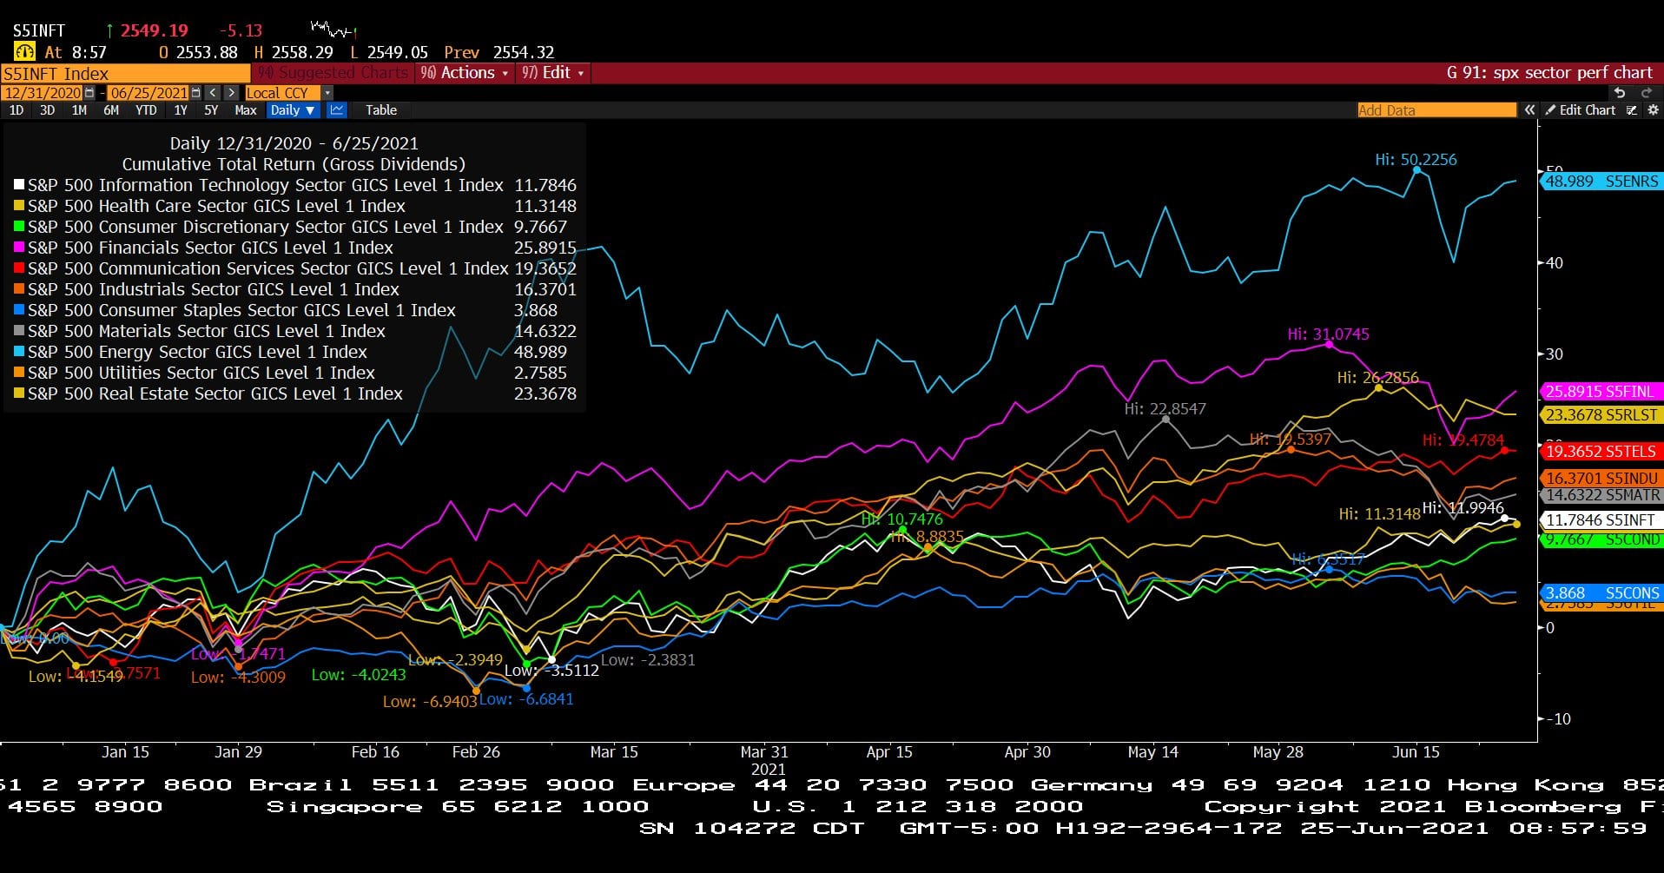Image resolution: width=1664 pixels, height=873 pixels.
Task: Click the Add Data input field
Action: click(1436, 110)
